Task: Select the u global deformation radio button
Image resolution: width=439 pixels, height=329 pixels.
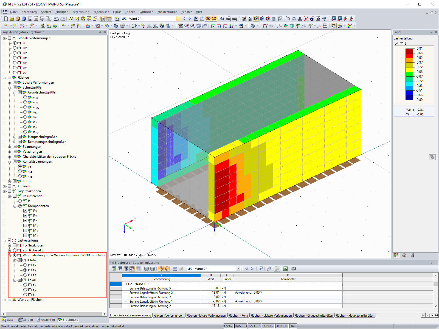Action: [x=15, y=43]
